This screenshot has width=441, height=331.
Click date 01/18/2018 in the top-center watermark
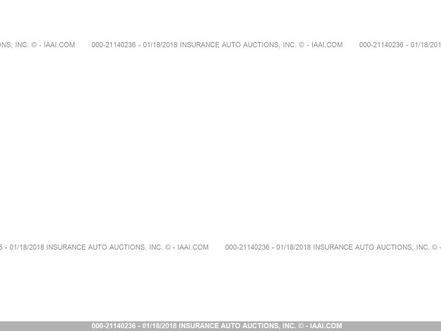tap(160, 45)
